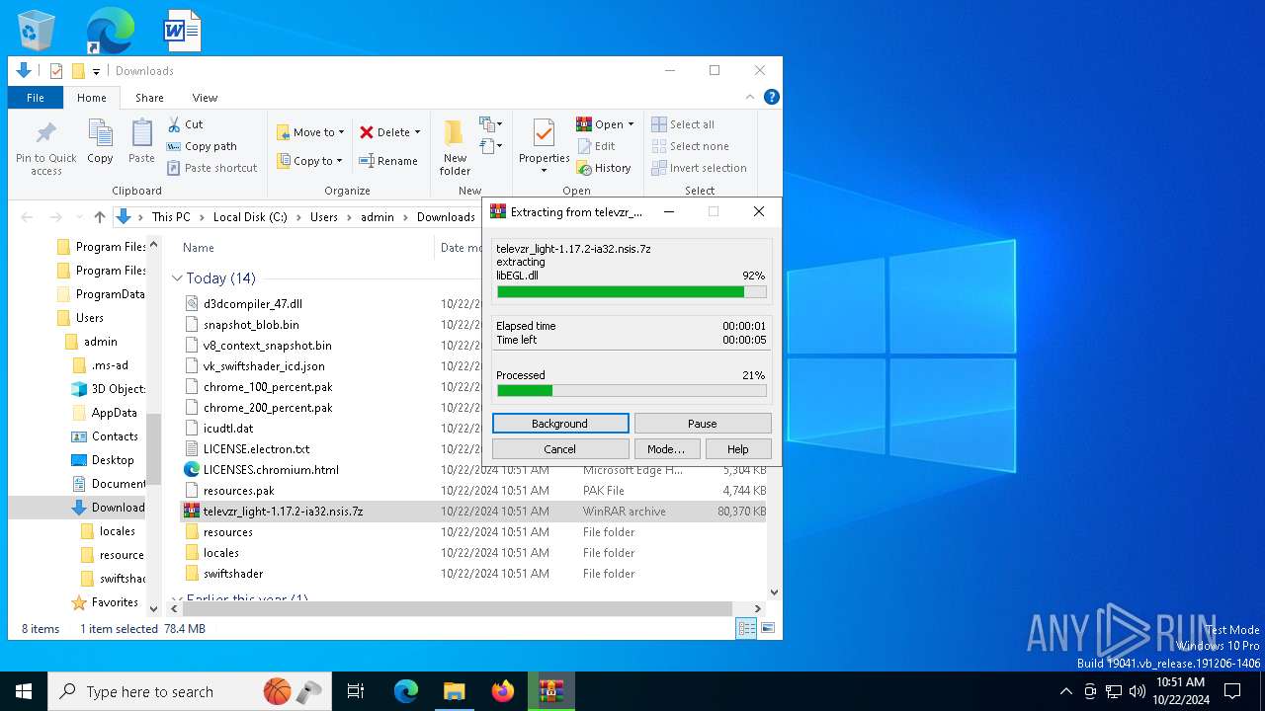The height and width of the screenshot is (711, 1265).
Task: Open Recycle Bin desktop icon
Action: pos(37,31)
